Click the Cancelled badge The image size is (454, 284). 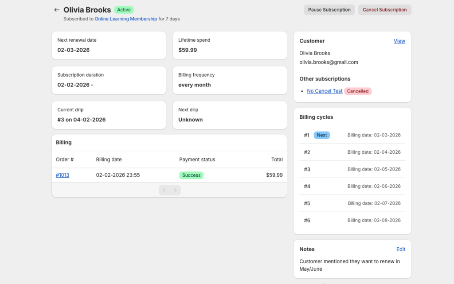(357, 91)
